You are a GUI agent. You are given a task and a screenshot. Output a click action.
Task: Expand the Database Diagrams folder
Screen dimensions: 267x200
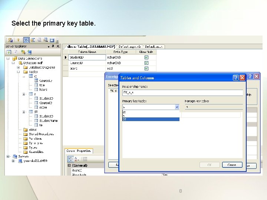(x=19, y=67)
